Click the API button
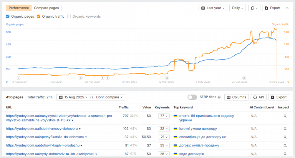Viewport: 295px width, 158px height. tap(259, 97)
